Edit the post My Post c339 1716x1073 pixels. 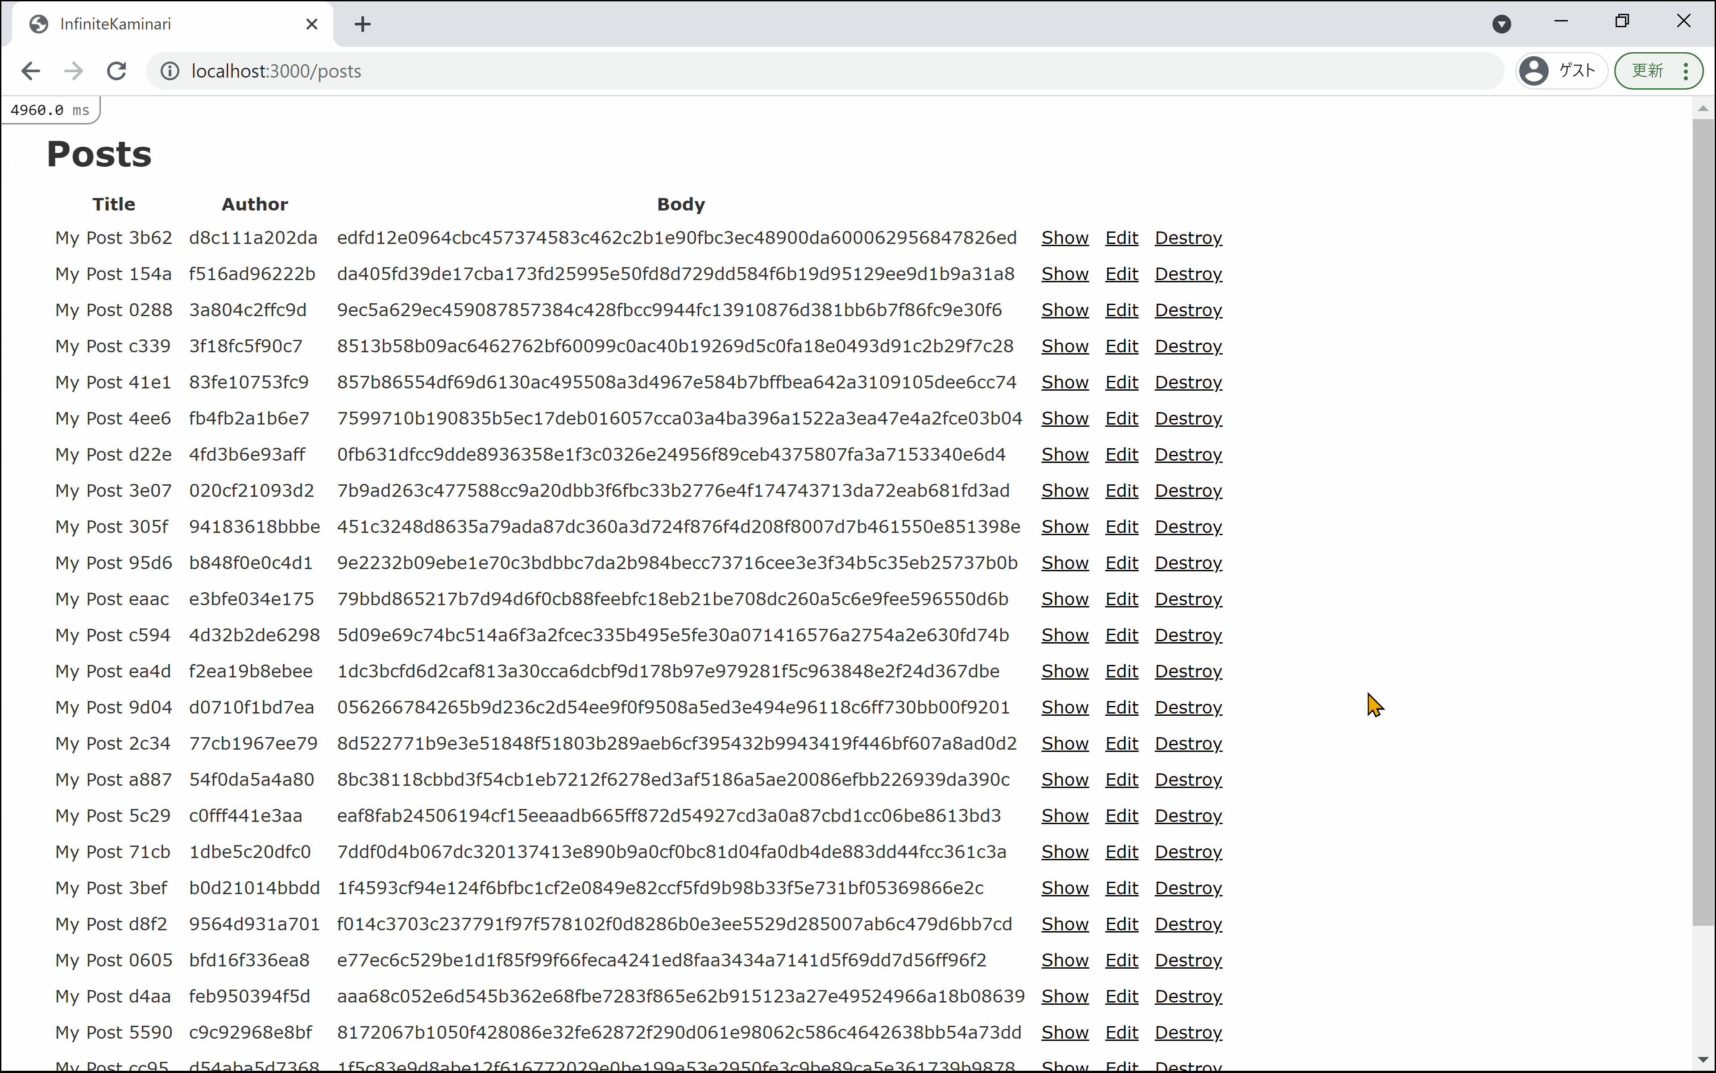pos(1121,347)
